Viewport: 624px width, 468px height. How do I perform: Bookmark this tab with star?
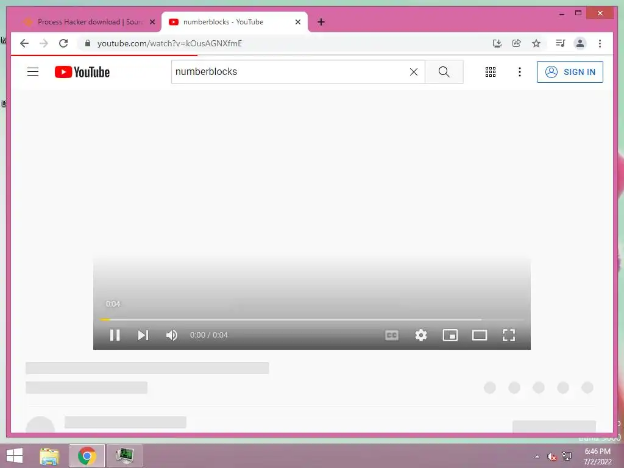(536, 43)
